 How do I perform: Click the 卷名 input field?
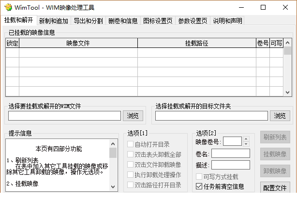click(231, 154)
